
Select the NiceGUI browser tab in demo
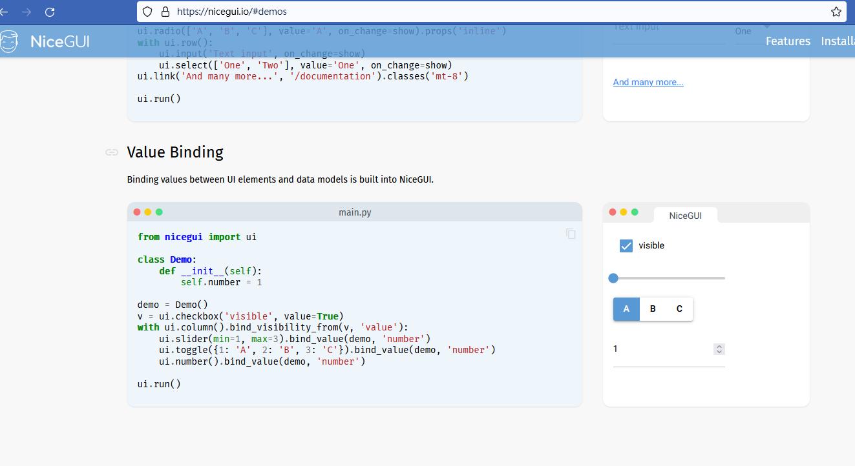tap(686, 216)
